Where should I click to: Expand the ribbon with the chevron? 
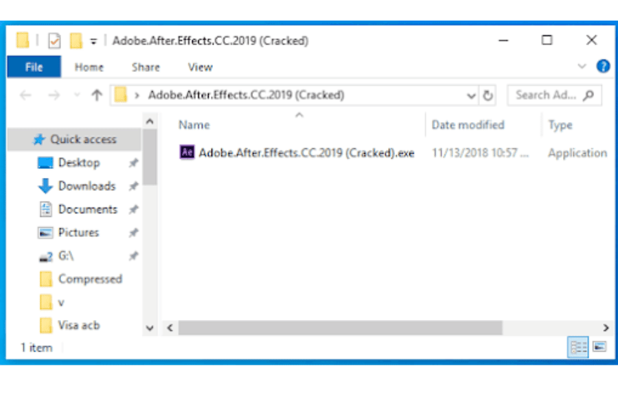tap(582, 66)
